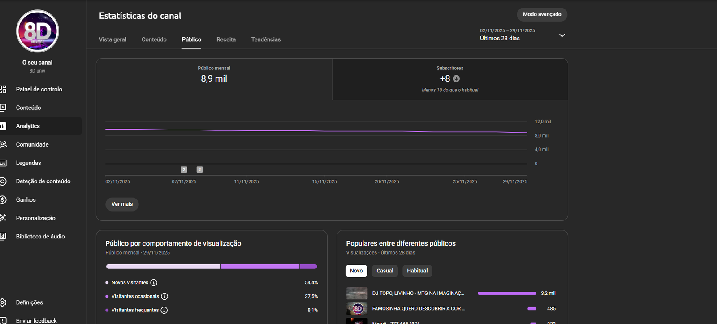Open the Receita tab

point(226,39)
